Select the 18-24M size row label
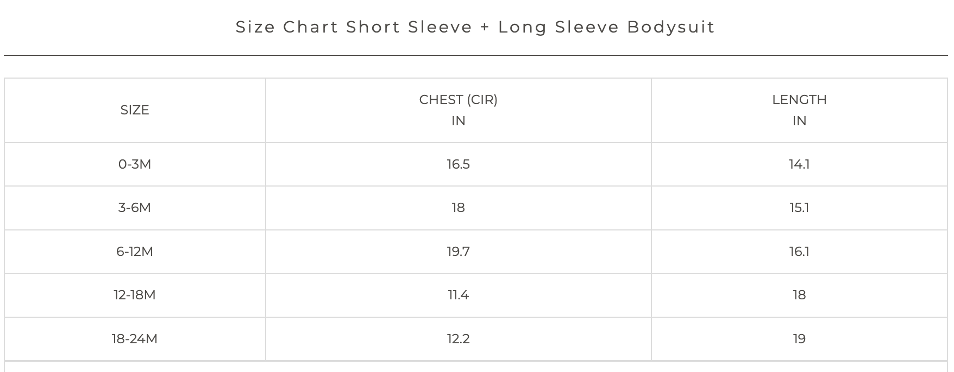 point(135,339)
